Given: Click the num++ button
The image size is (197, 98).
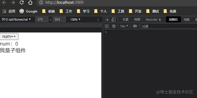Looking at the screenshot, I should pos(9,37).
